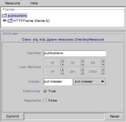The width and height of the screenshot is (126, 122).
Task: Click the Indexer text field
Action: pyautogui.click(x=58, y=82)
